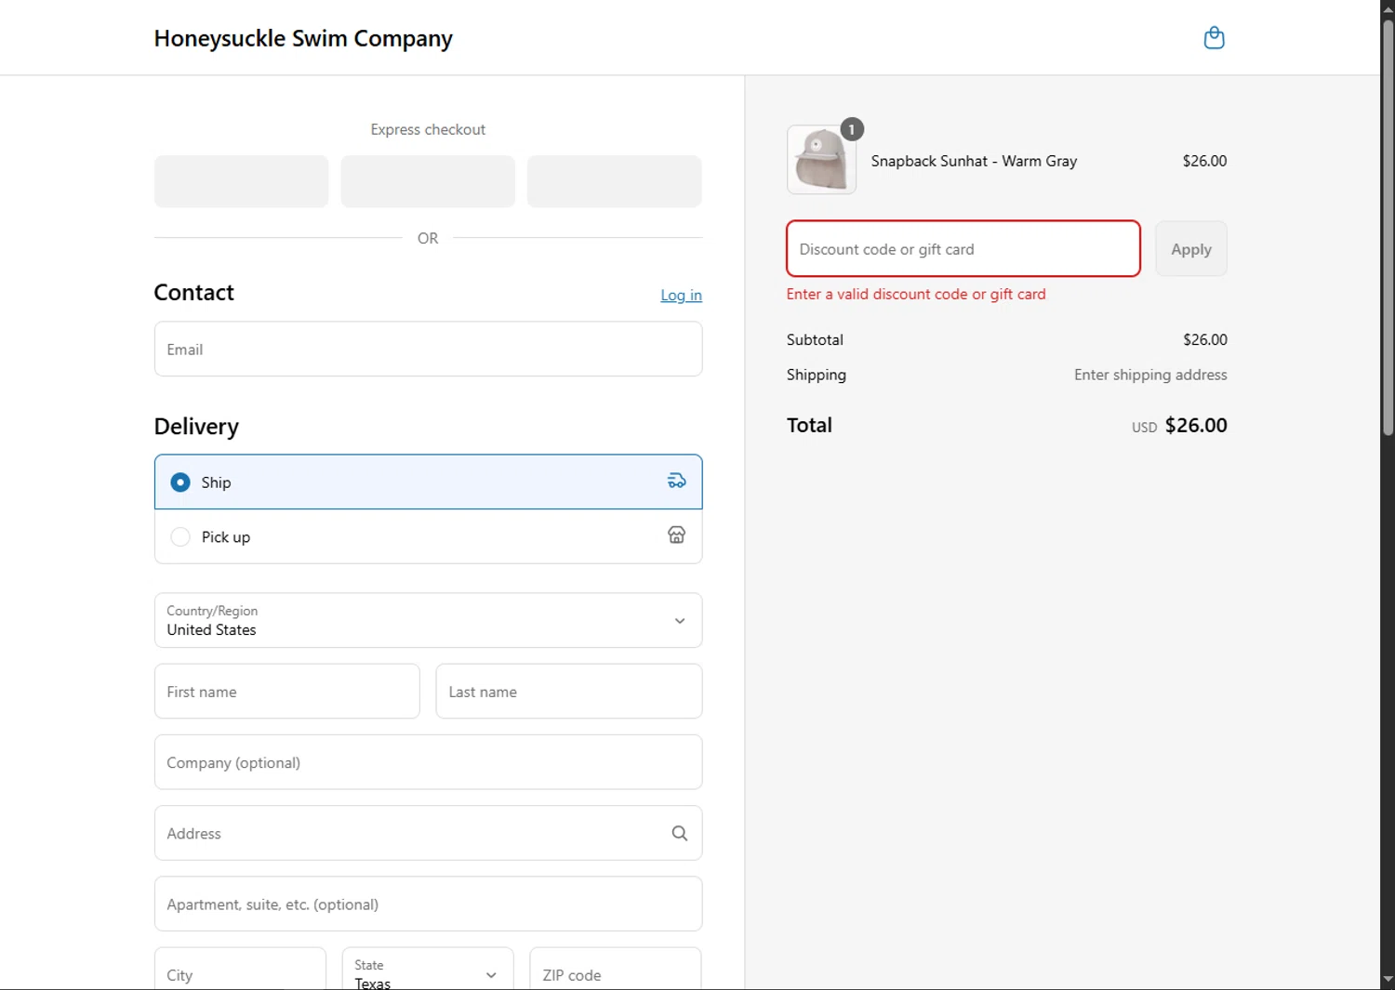Click the first express checkout button
This screenshot has width=1395, height=990.
coord(242,181)
